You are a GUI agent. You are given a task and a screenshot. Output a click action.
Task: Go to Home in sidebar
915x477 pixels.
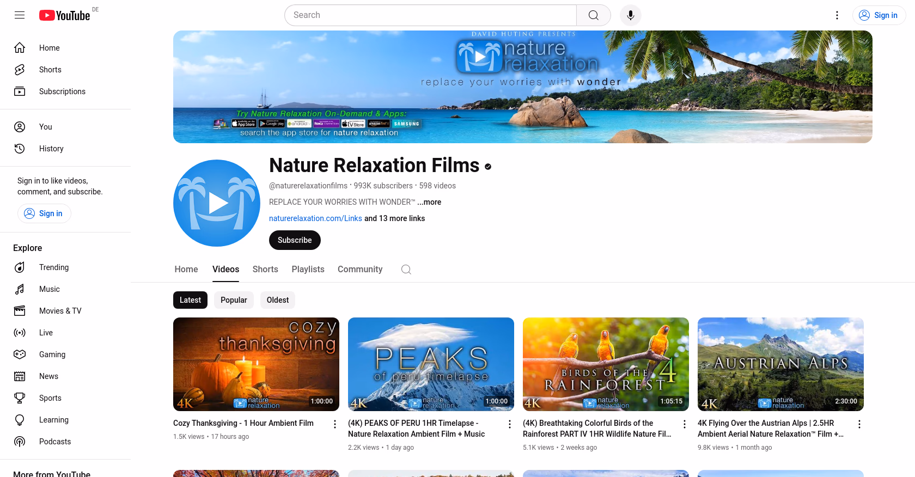point(65,48)
